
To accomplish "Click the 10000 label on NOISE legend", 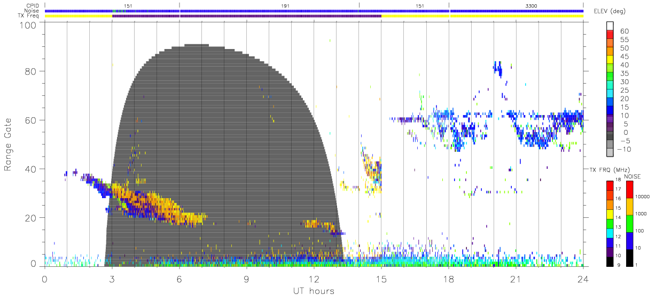I will click(x=643, y=197).
